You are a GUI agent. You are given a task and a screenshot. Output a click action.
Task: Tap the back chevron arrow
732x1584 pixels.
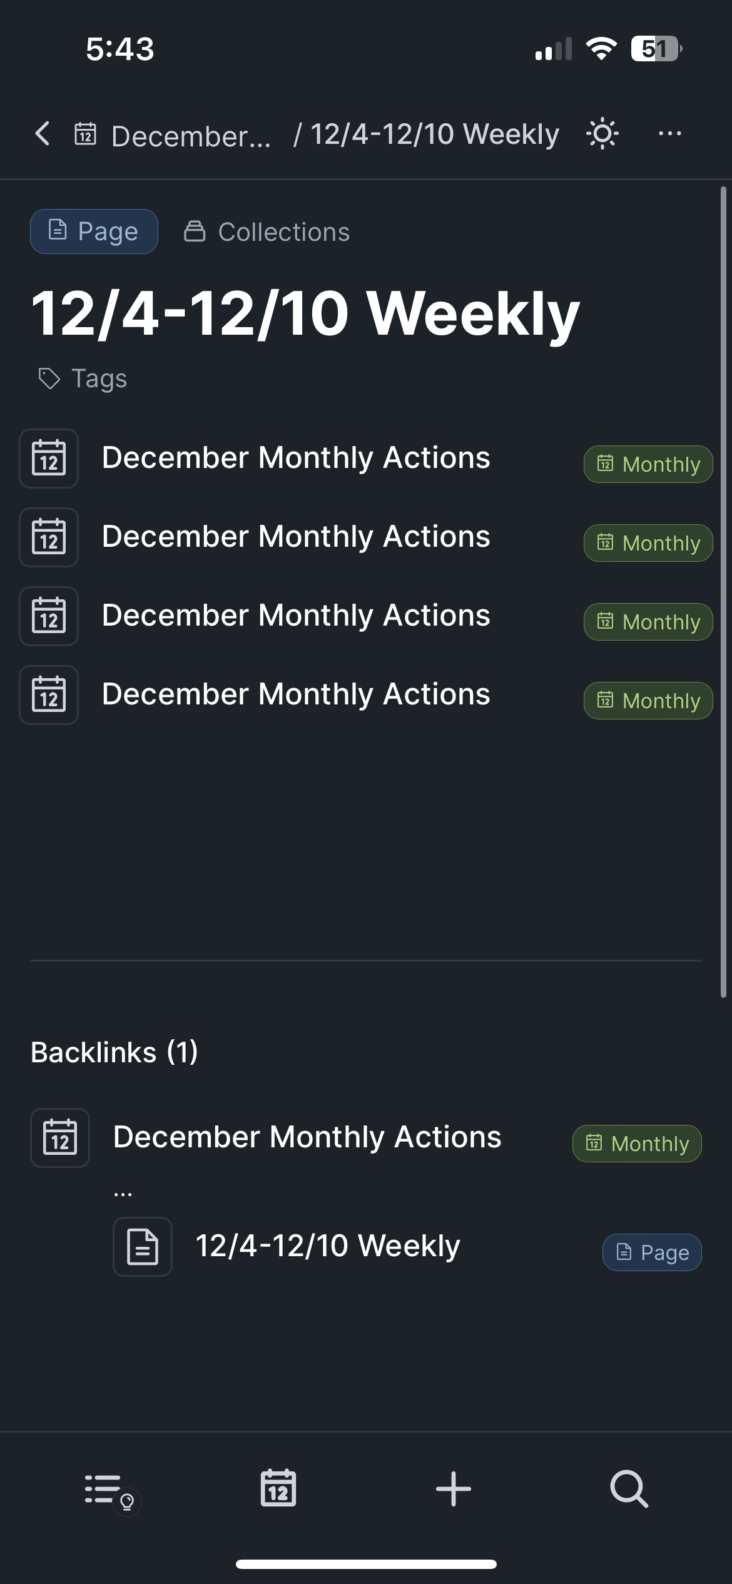point(43,134)
